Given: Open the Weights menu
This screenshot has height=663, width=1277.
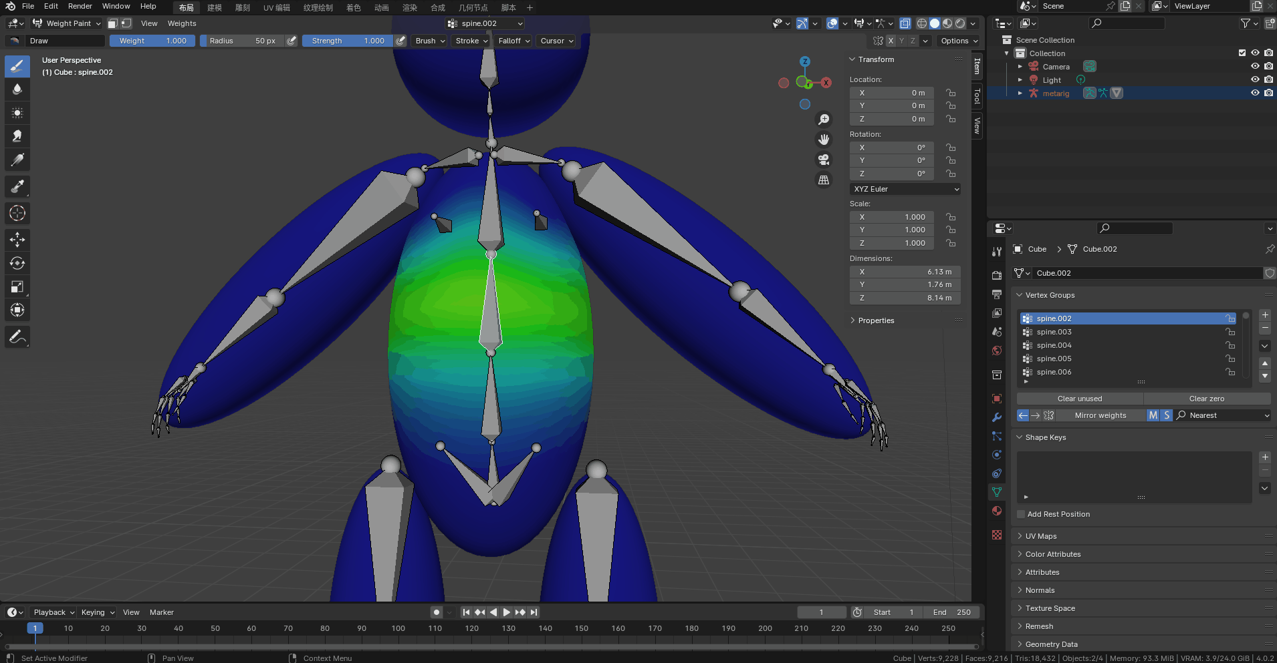Looking at the screenshot, I should coord(182,23).
